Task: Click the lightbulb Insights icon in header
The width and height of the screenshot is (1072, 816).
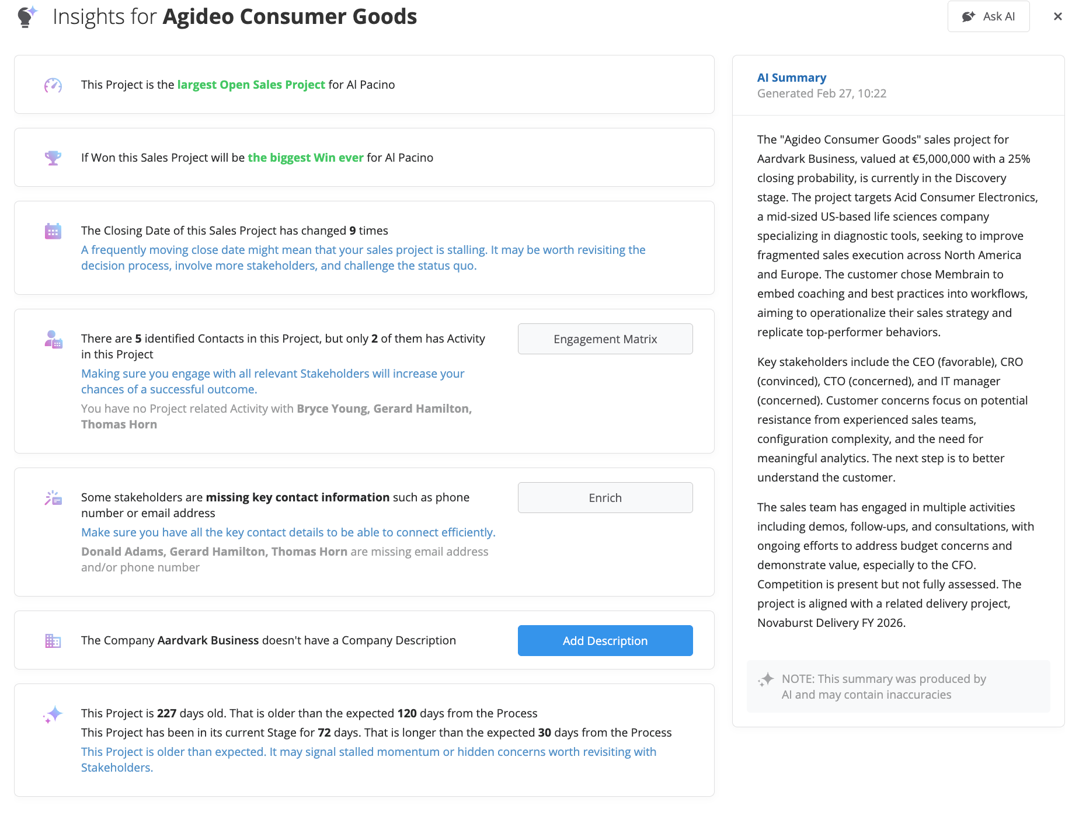Action: tap(27, 16)
